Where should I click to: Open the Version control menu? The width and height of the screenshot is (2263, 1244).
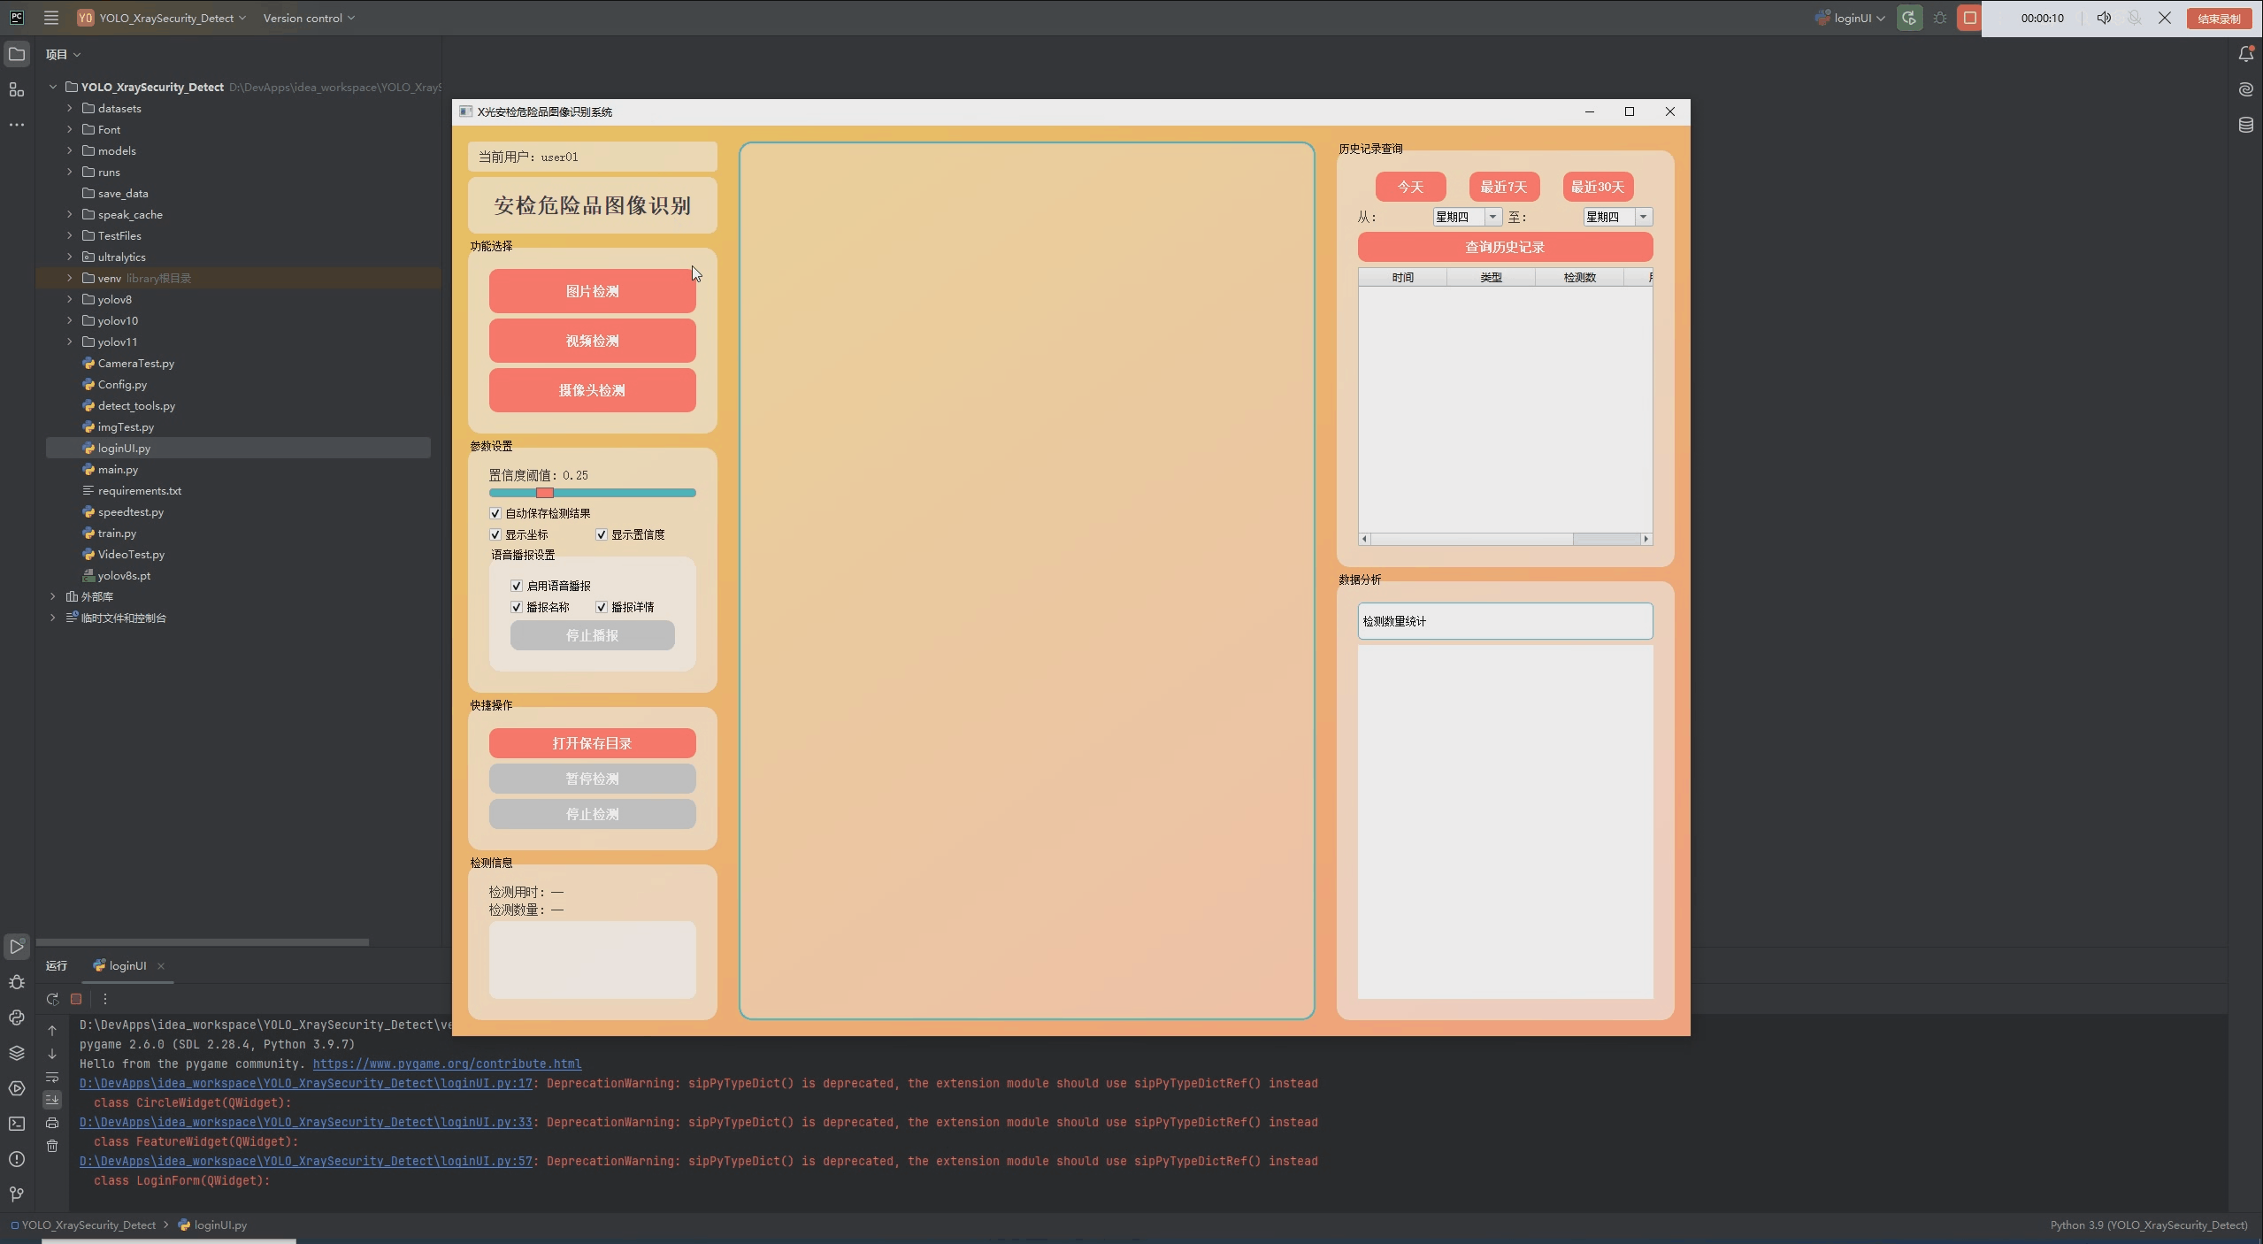tap(308, 18)
